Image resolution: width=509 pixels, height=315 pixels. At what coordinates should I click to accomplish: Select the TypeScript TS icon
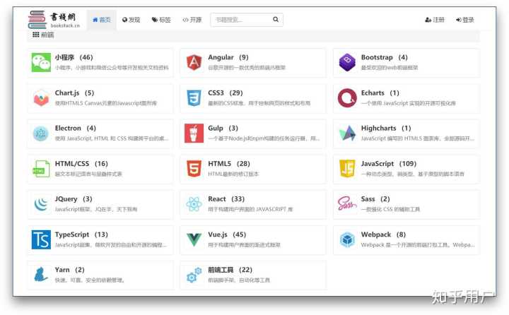pyautogui.click(x=41, y=239)
